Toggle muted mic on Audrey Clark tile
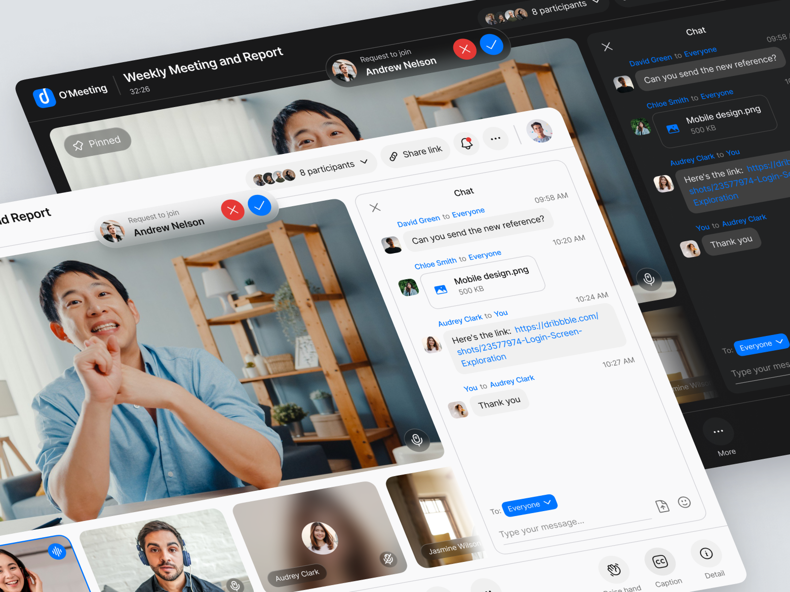Viewport: 790px width, 592px height. pyautogui.click(x=389, y=559)
